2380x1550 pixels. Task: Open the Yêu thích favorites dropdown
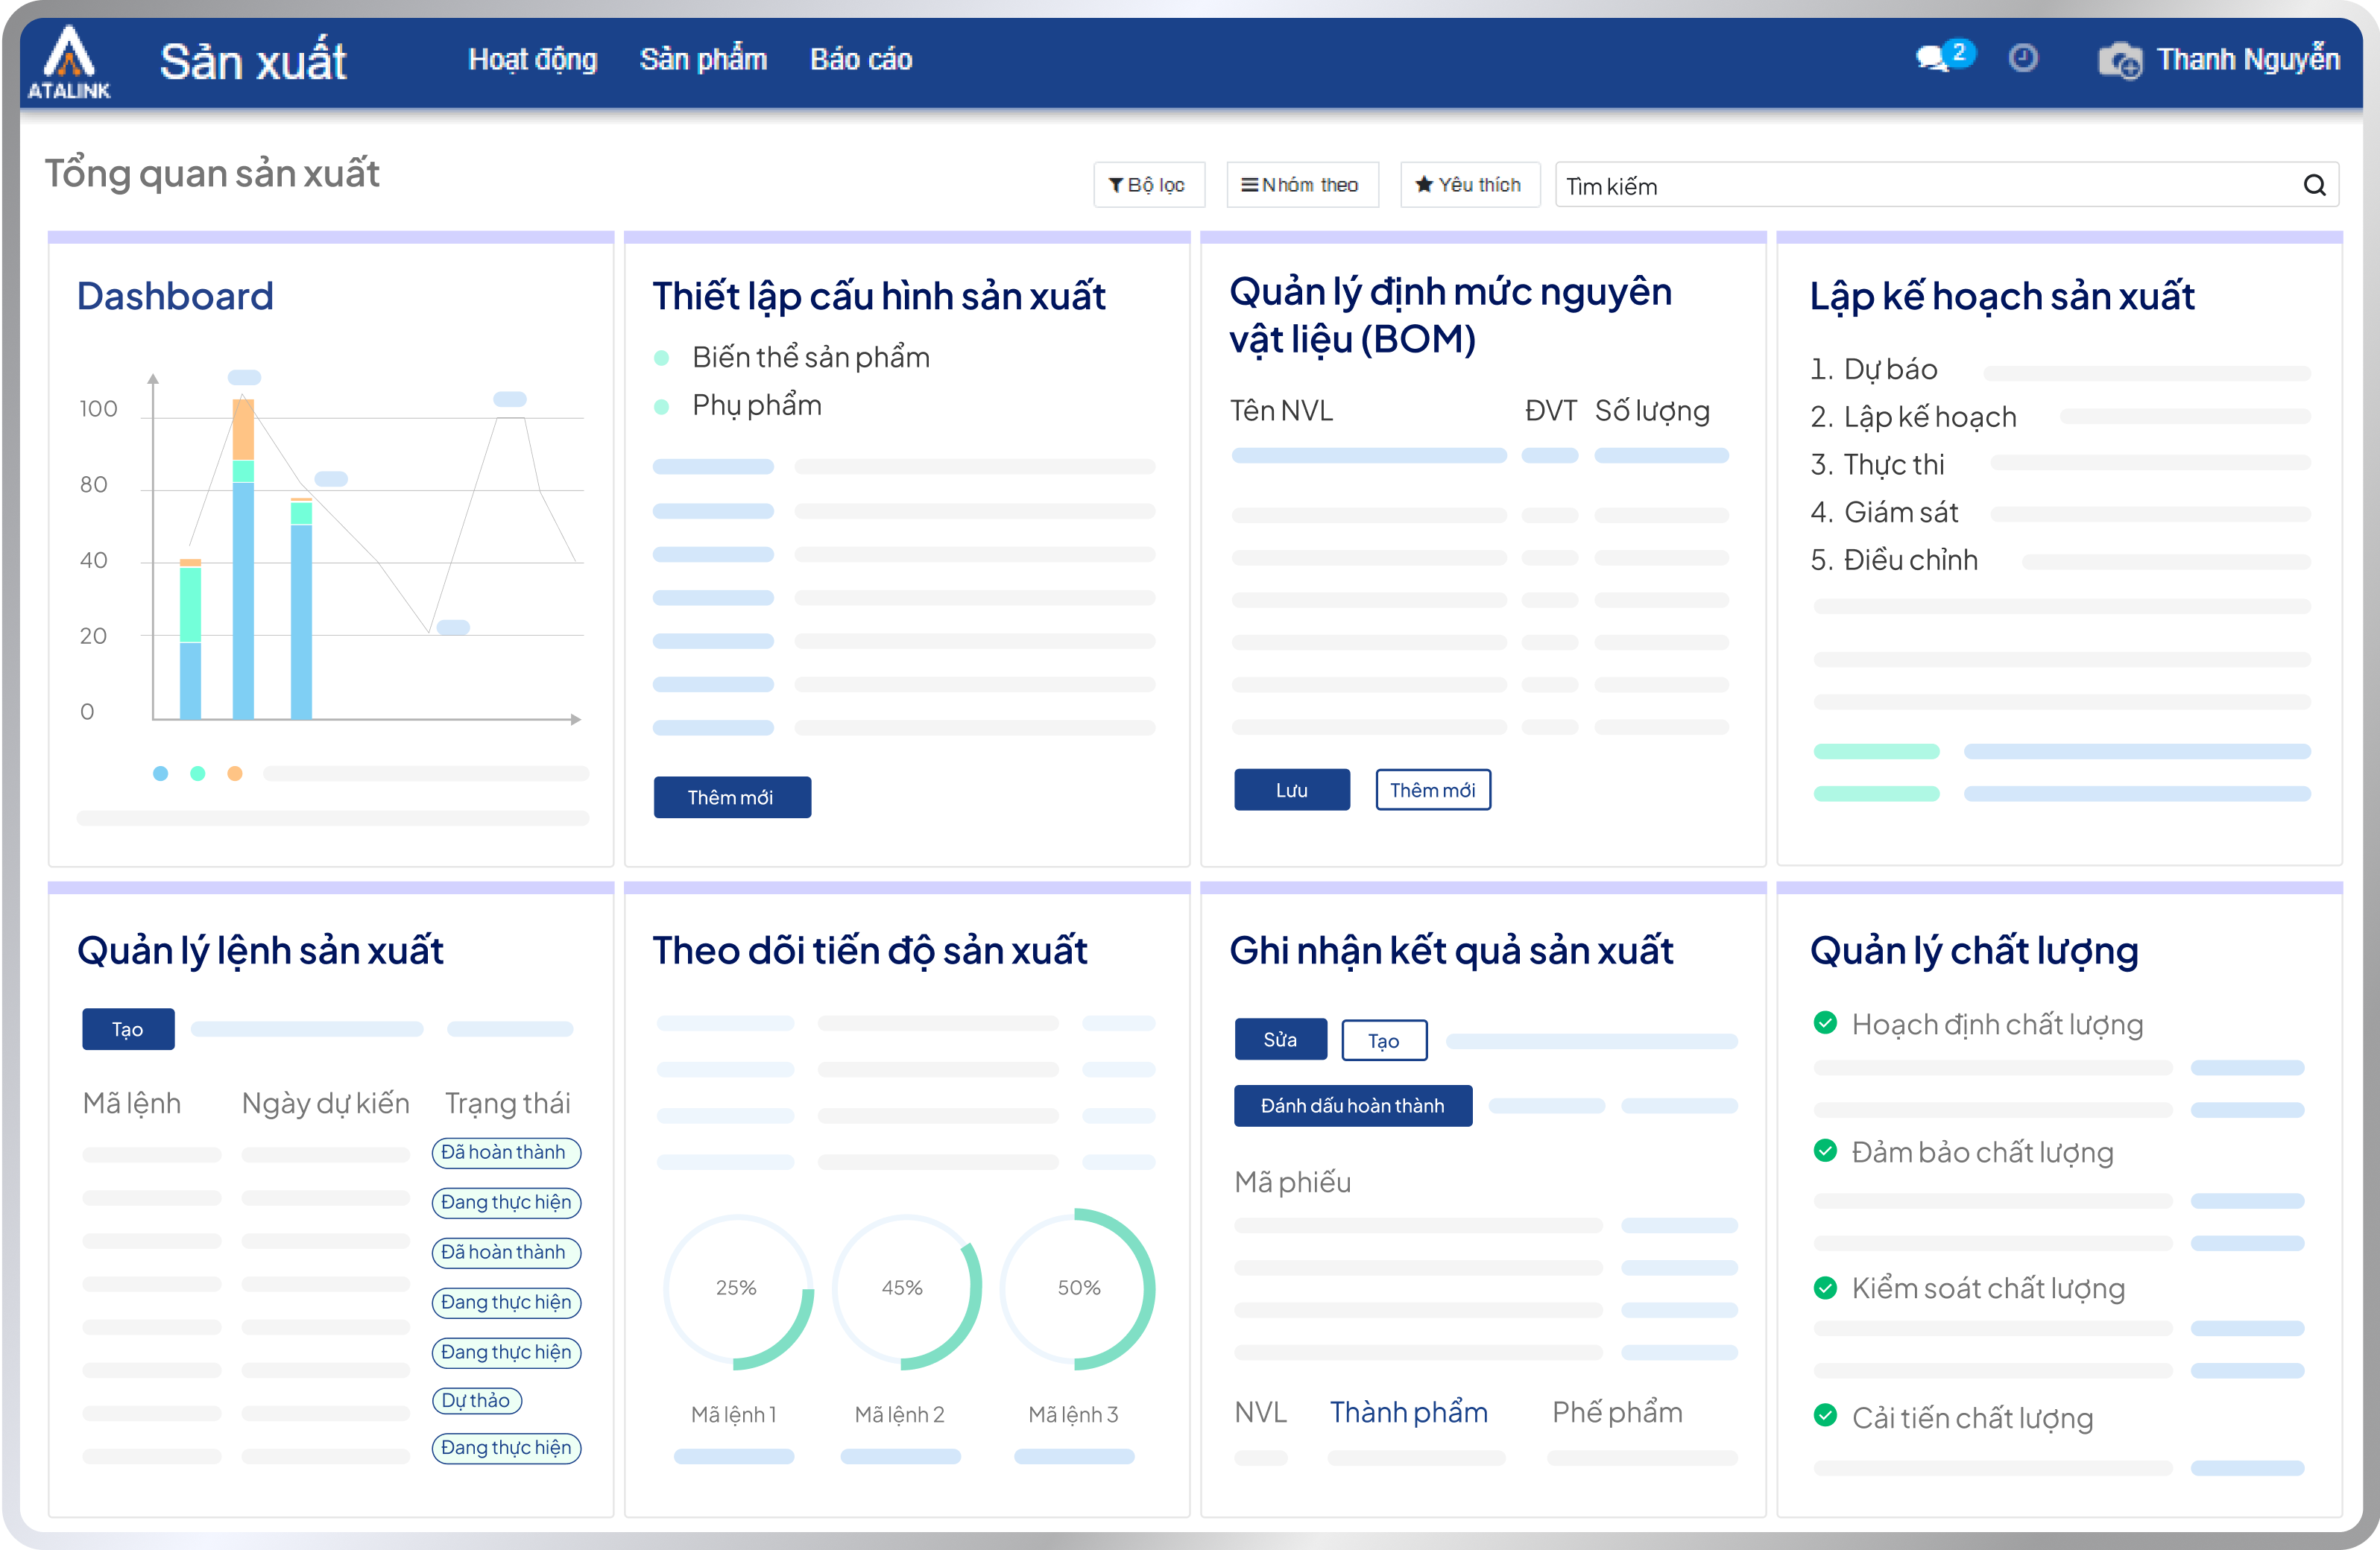pyautogui.click(x=1469, y=185)
